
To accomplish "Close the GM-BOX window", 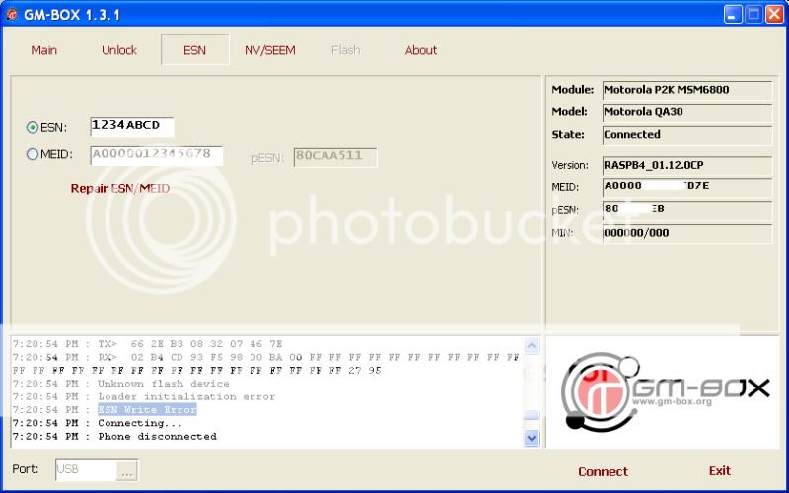I will [x=774, y=15].
